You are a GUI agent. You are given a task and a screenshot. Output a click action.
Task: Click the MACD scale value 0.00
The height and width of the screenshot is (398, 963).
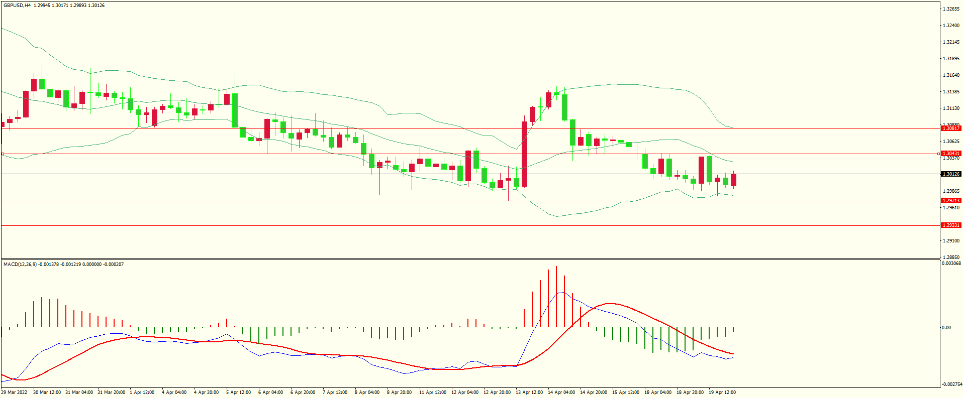[x=946, y=328]
